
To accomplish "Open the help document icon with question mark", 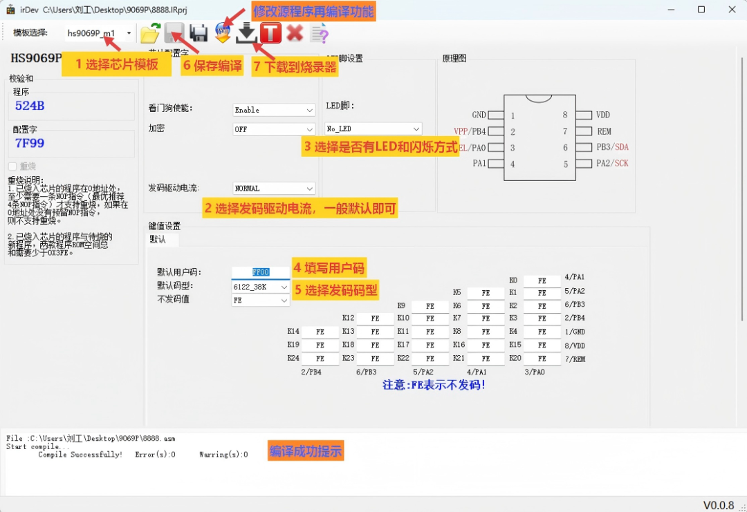I will click(320, 33).
